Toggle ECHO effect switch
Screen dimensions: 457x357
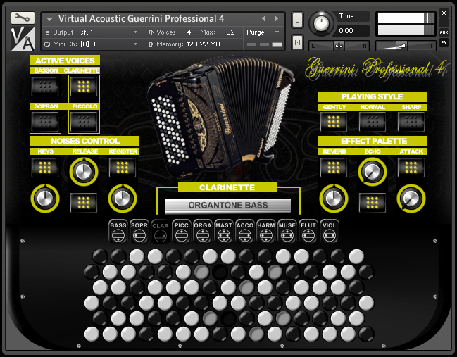[373, 203]
